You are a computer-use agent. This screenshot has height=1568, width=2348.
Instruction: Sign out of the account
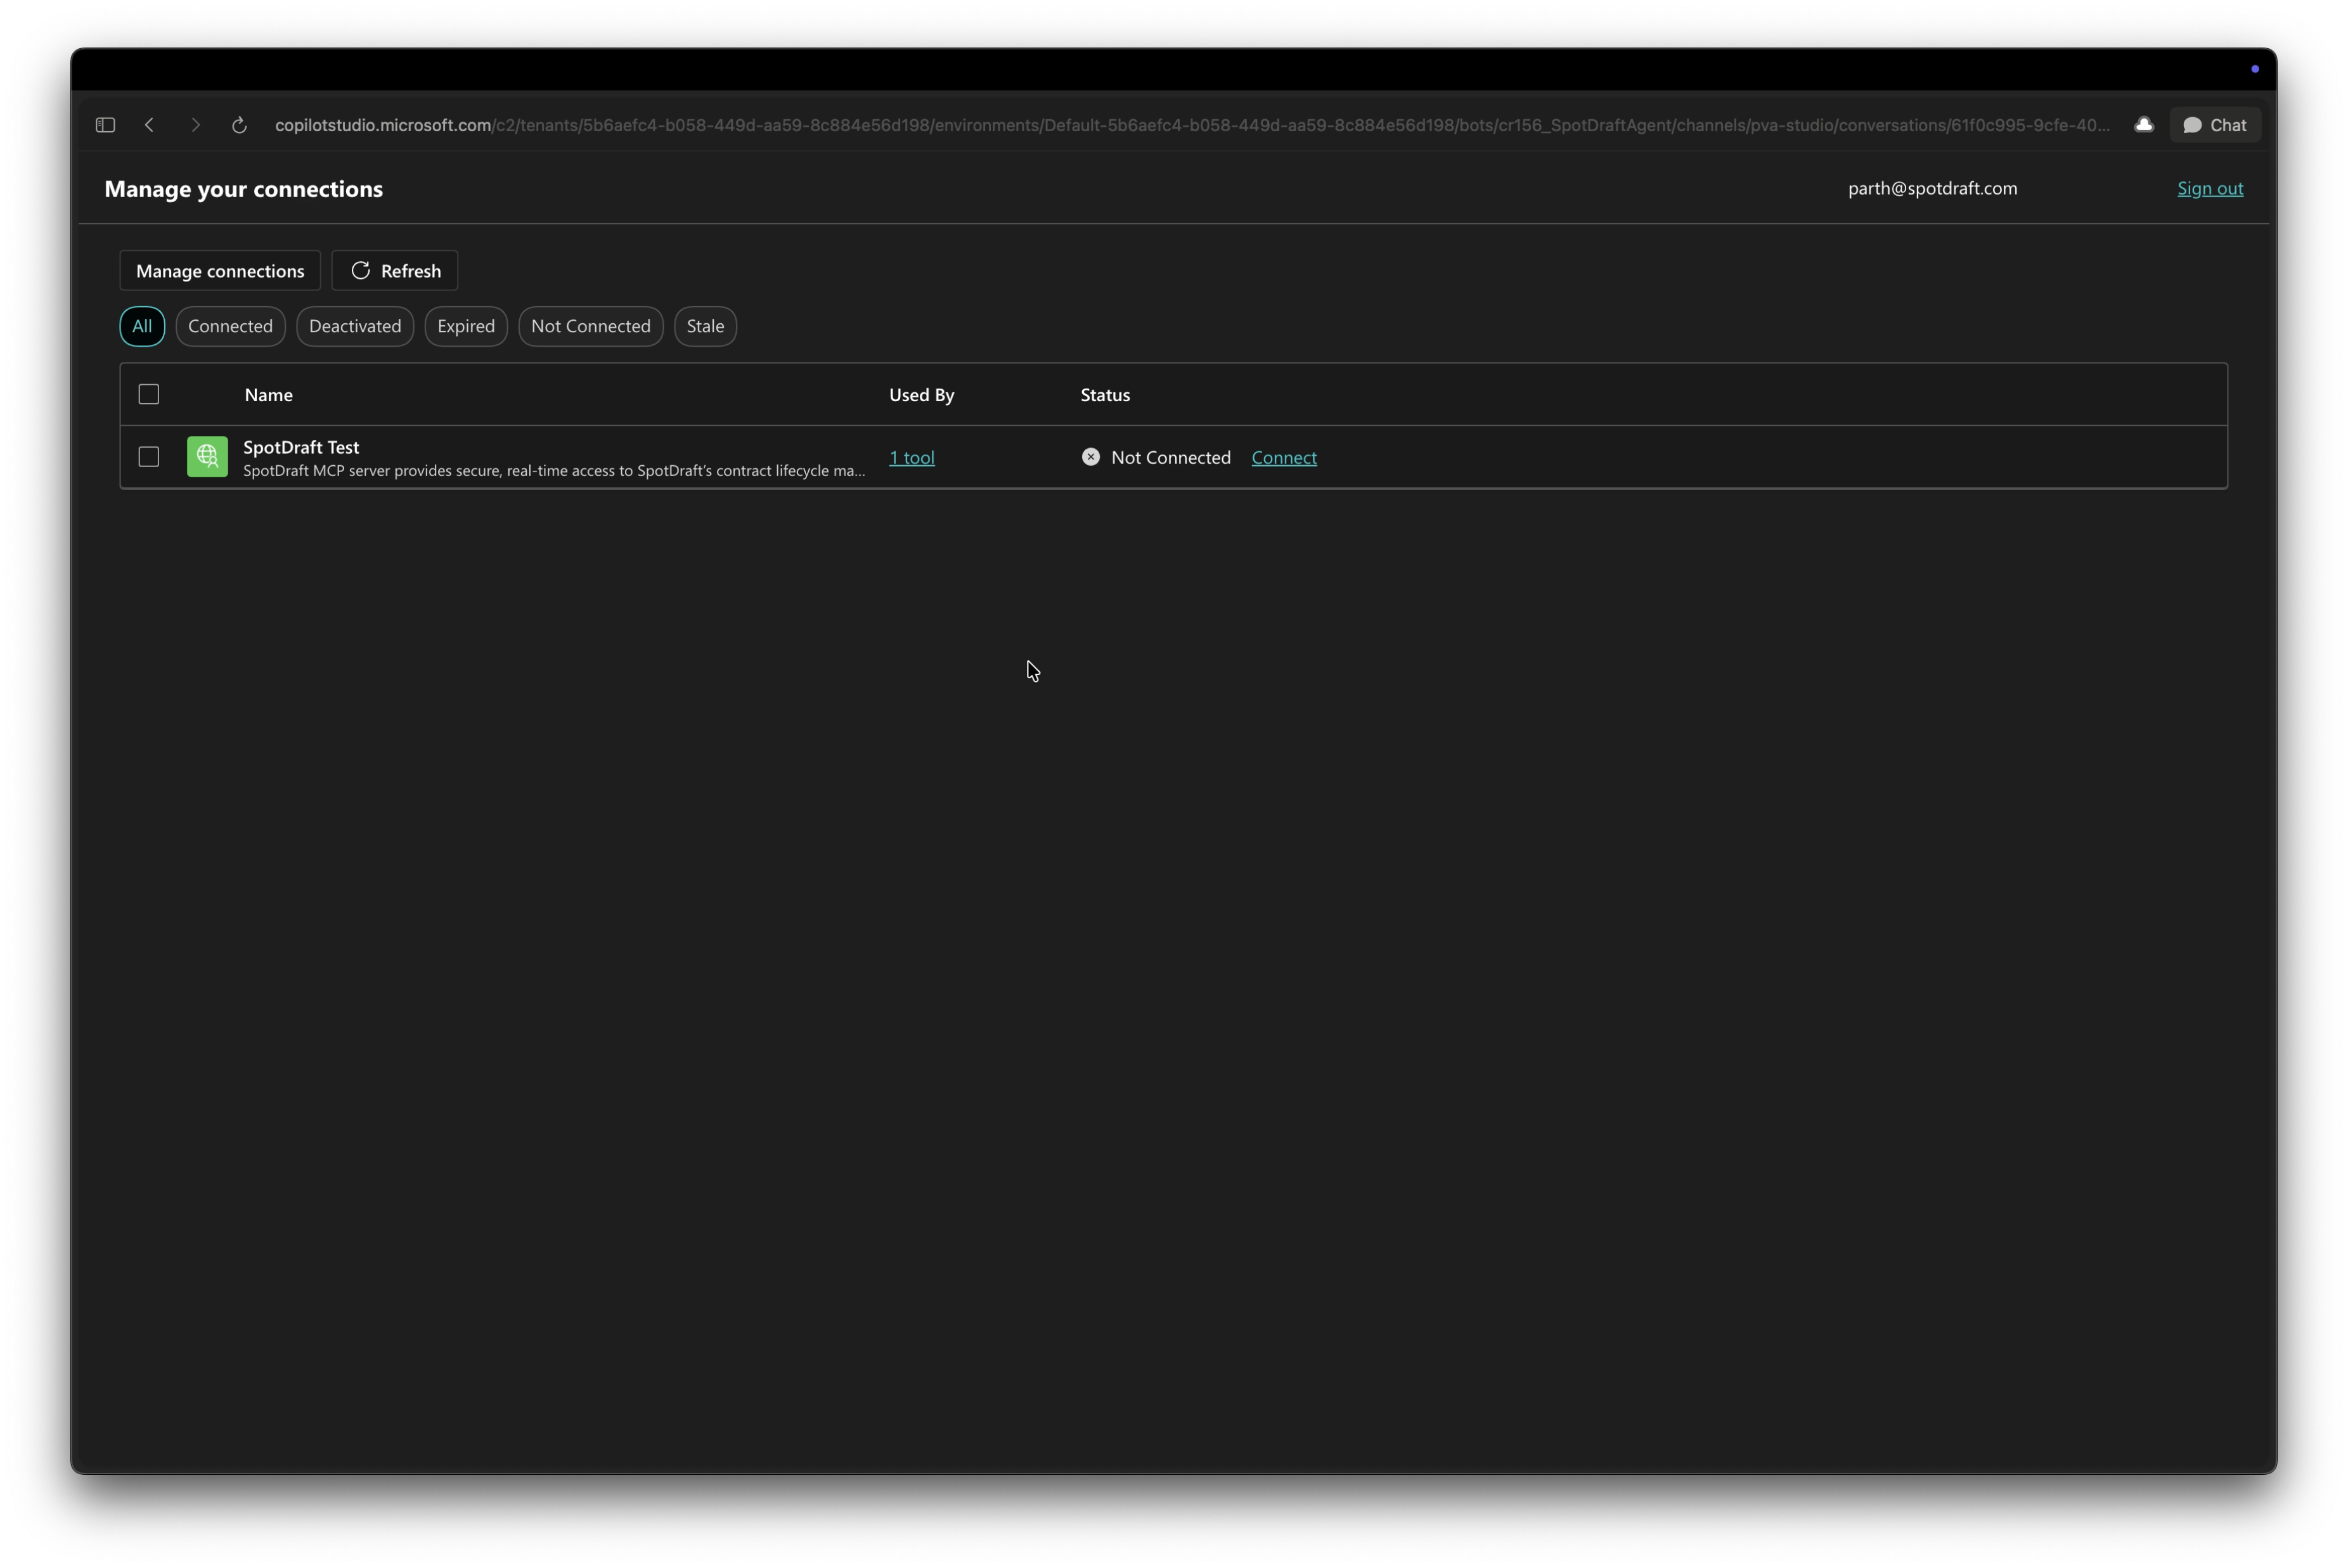[2210, 189]
